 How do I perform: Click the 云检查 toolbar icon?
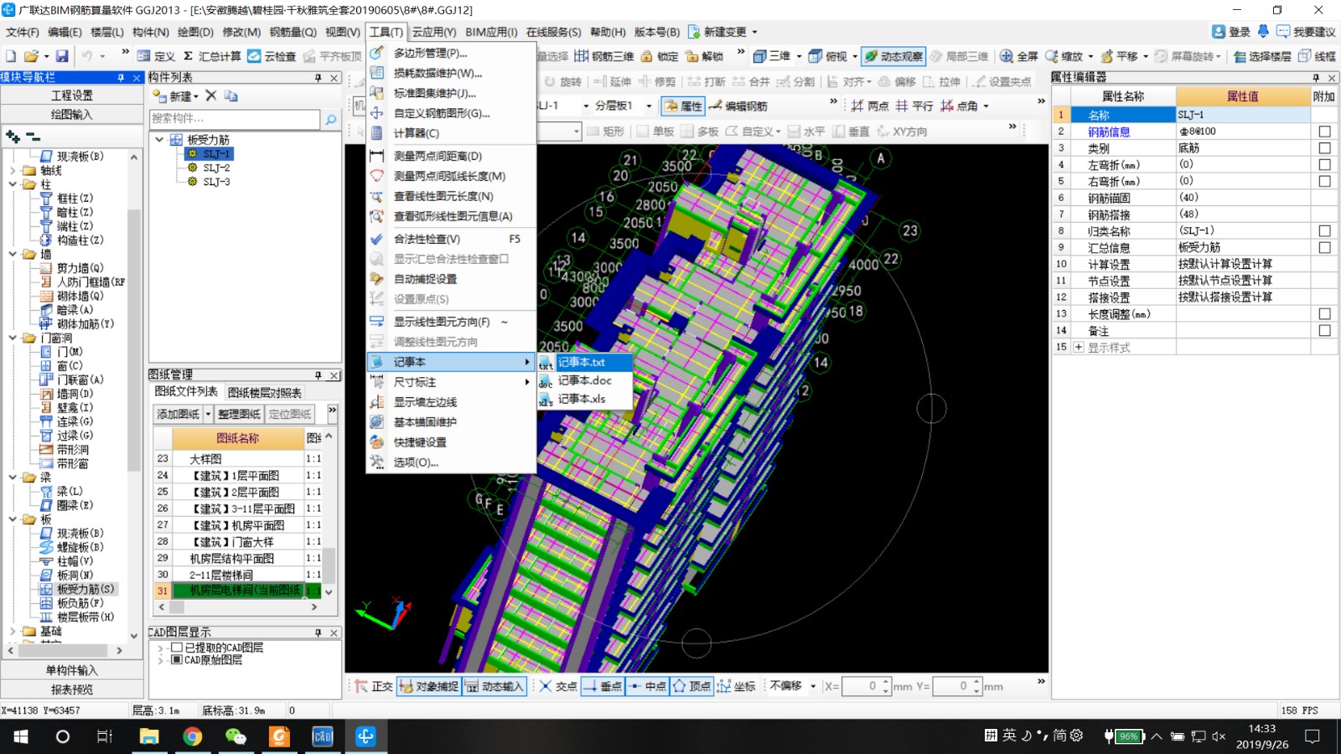(254, 56)
